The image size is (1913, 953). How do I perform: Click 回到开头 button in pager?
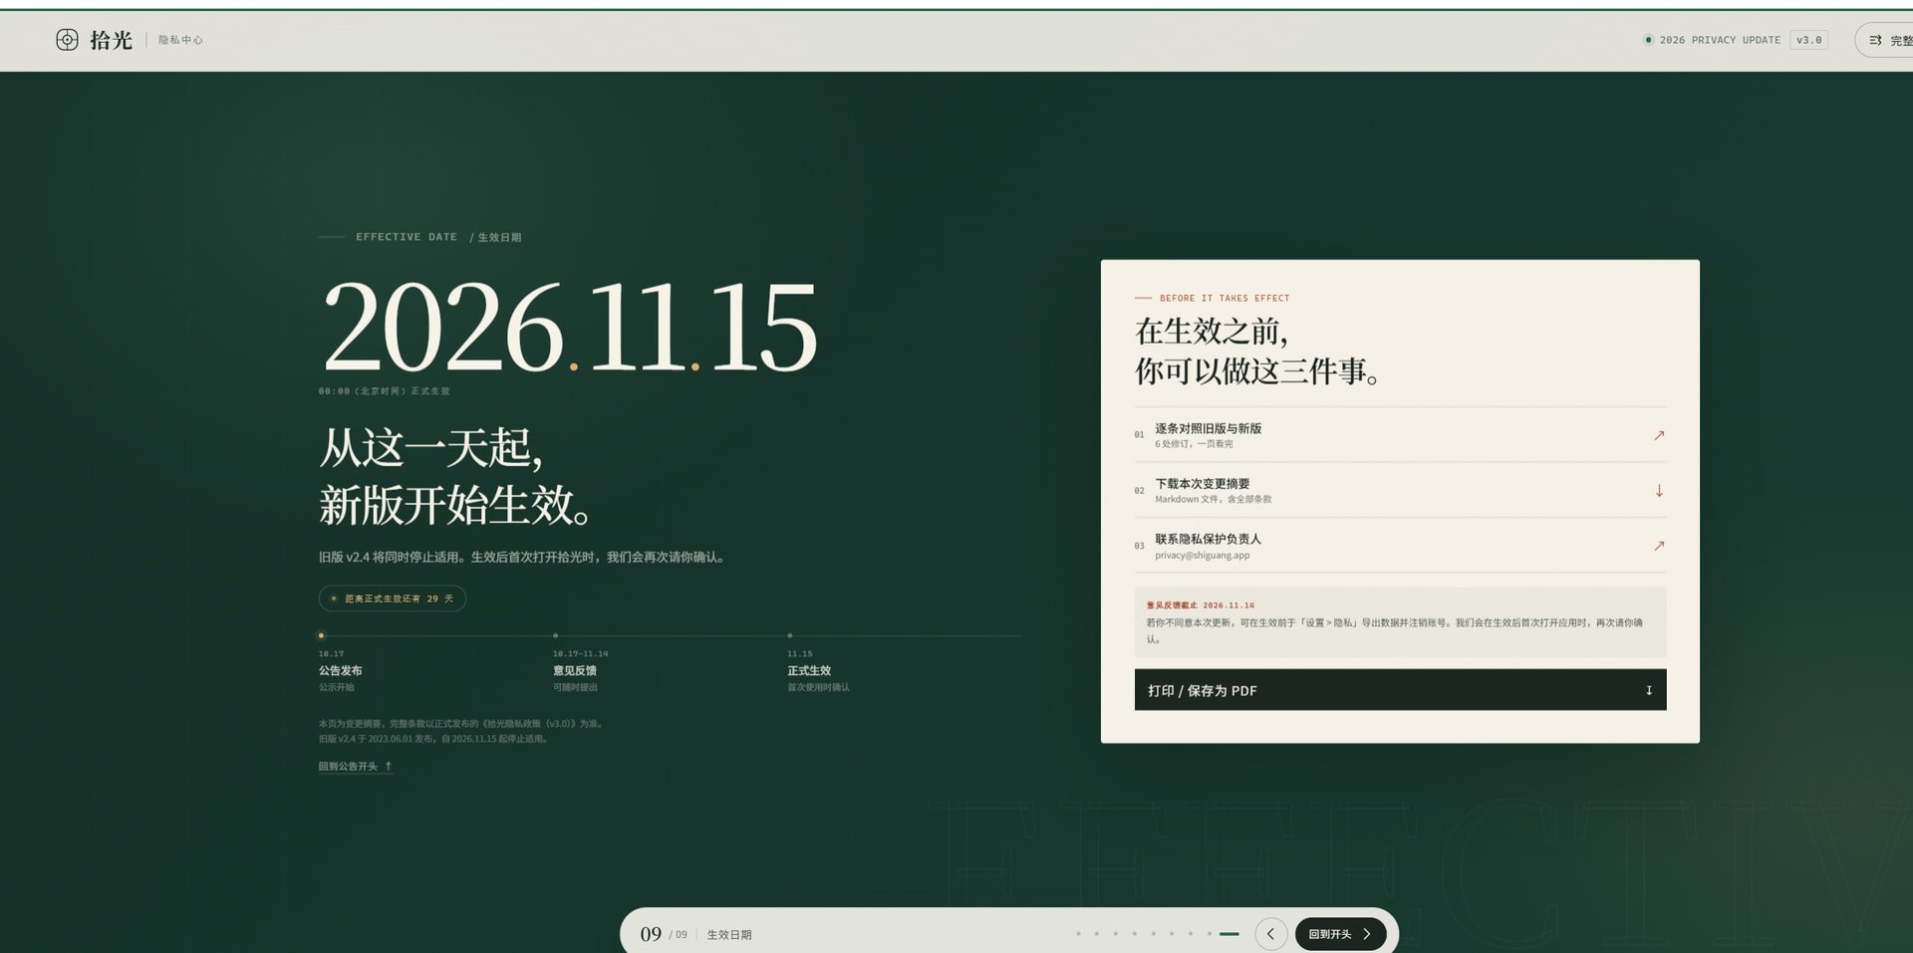coord(1340,934)
